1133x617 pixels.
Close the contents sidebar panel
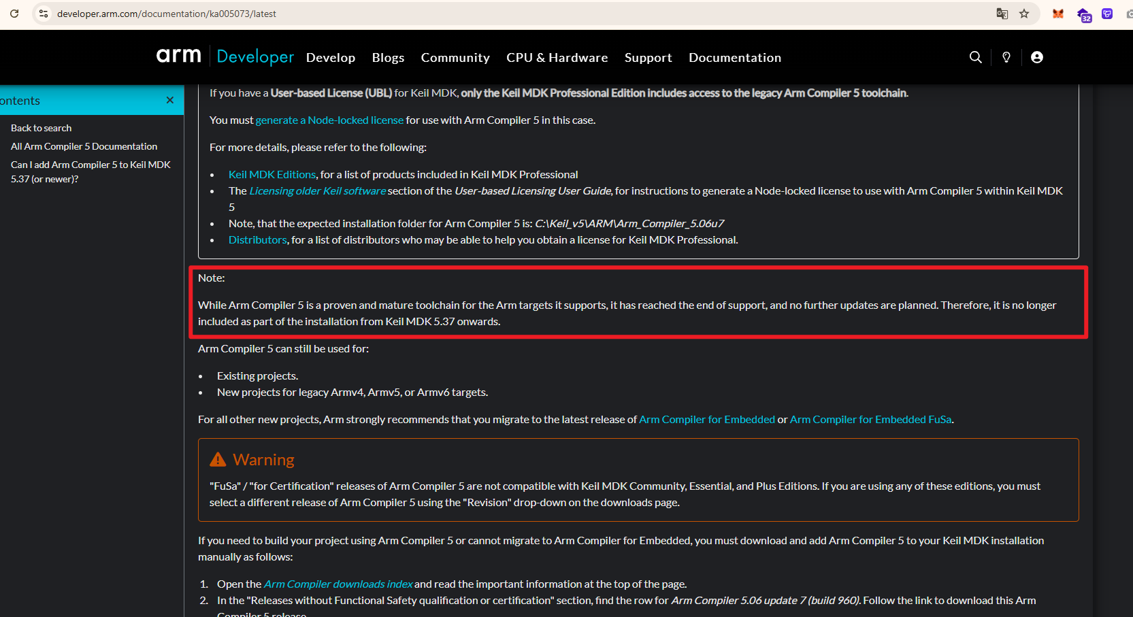(x=170, y=100)
